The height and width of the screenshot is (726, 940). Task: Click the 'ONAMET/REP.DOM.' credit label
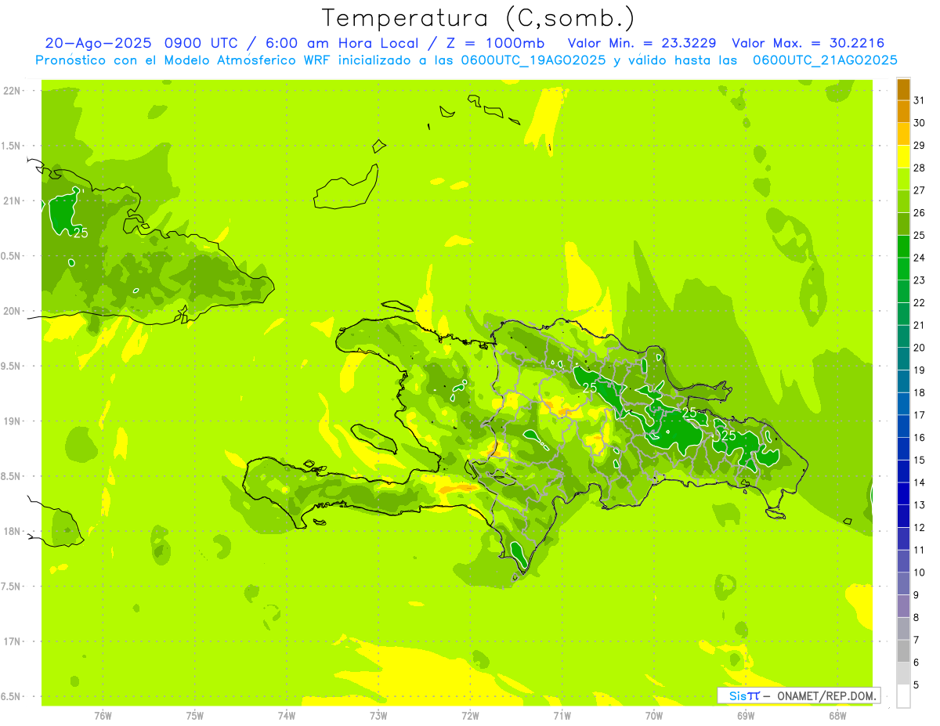click(x=827, y=695)
